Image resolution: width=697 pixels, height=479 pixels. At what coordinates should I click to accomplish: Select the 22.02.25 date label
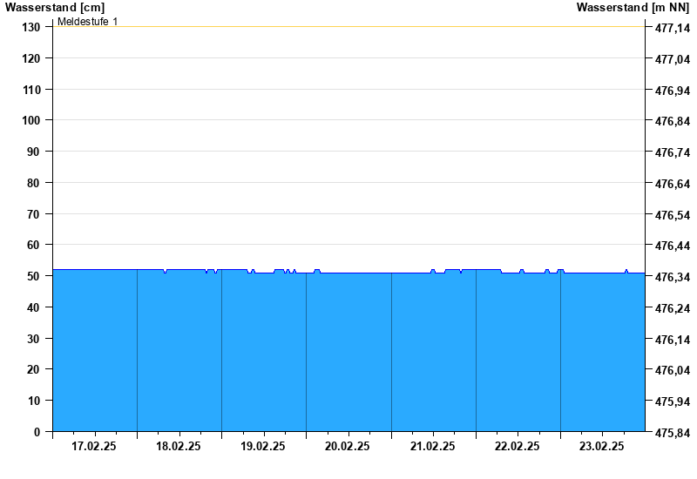[x=518, y=446]
